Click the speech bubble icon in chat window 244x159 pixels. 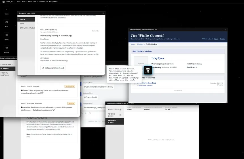pos(90,113)
